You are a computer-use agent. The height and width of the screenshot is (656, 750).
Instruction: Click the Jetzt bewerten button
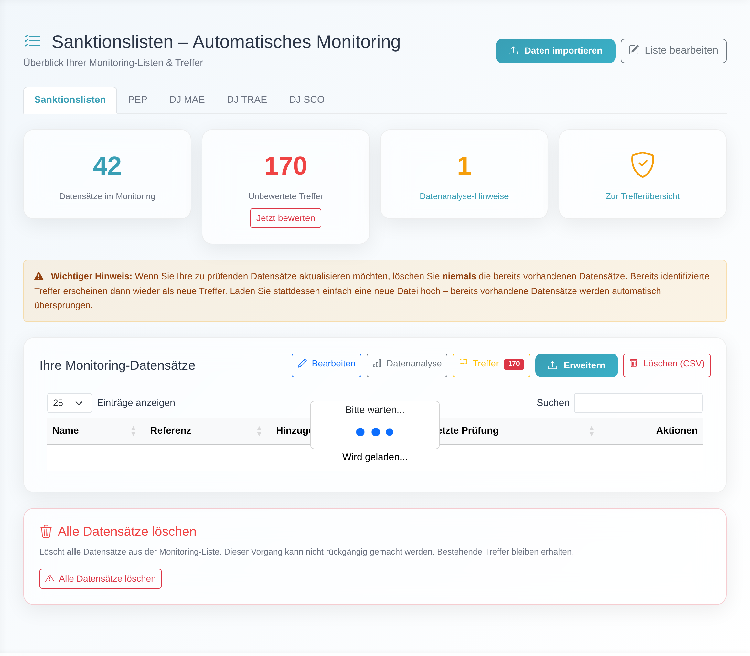(286, 218)
